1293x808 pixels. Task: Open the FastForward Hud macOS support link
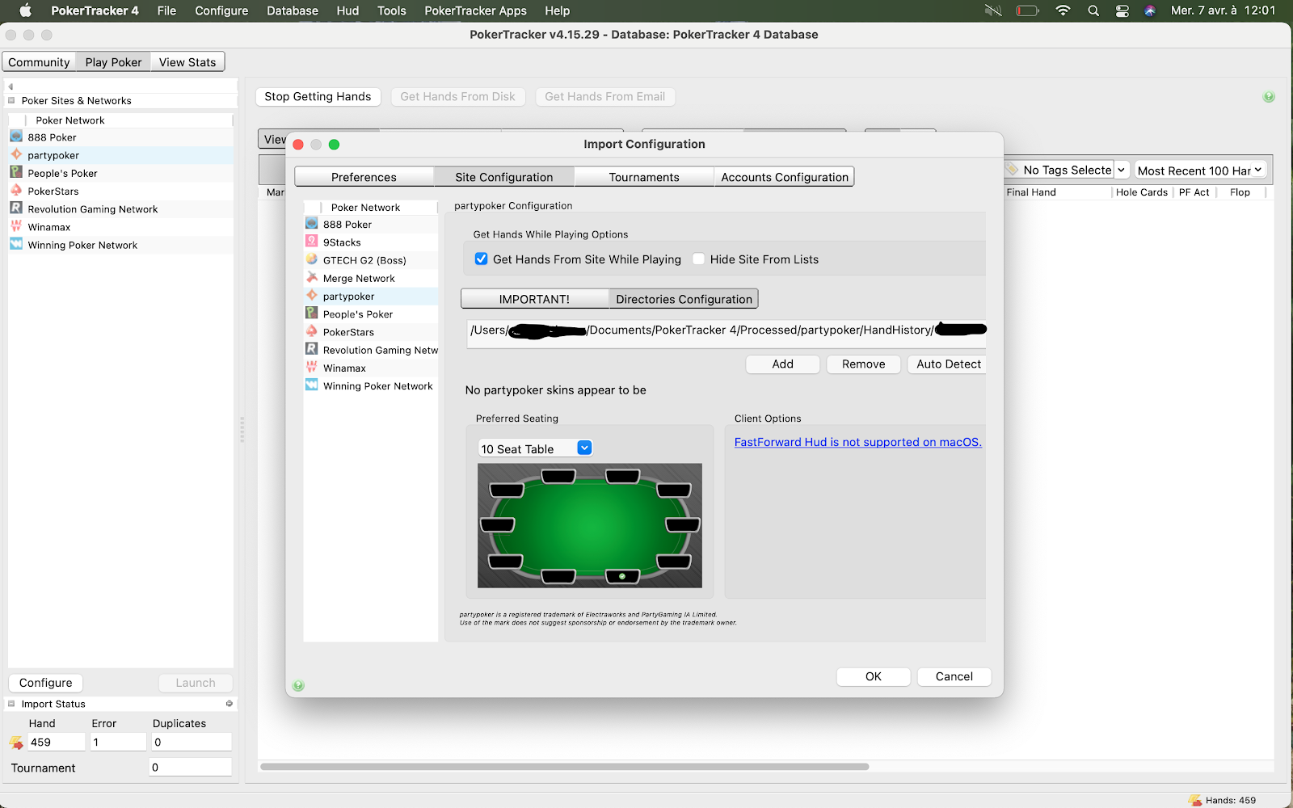pyautogui.click(x=857, y=442)
